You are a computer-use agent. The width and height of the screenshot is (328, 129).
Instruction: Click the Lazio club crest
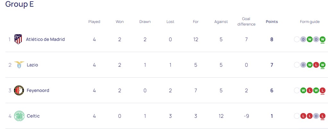tap(19, 65)
